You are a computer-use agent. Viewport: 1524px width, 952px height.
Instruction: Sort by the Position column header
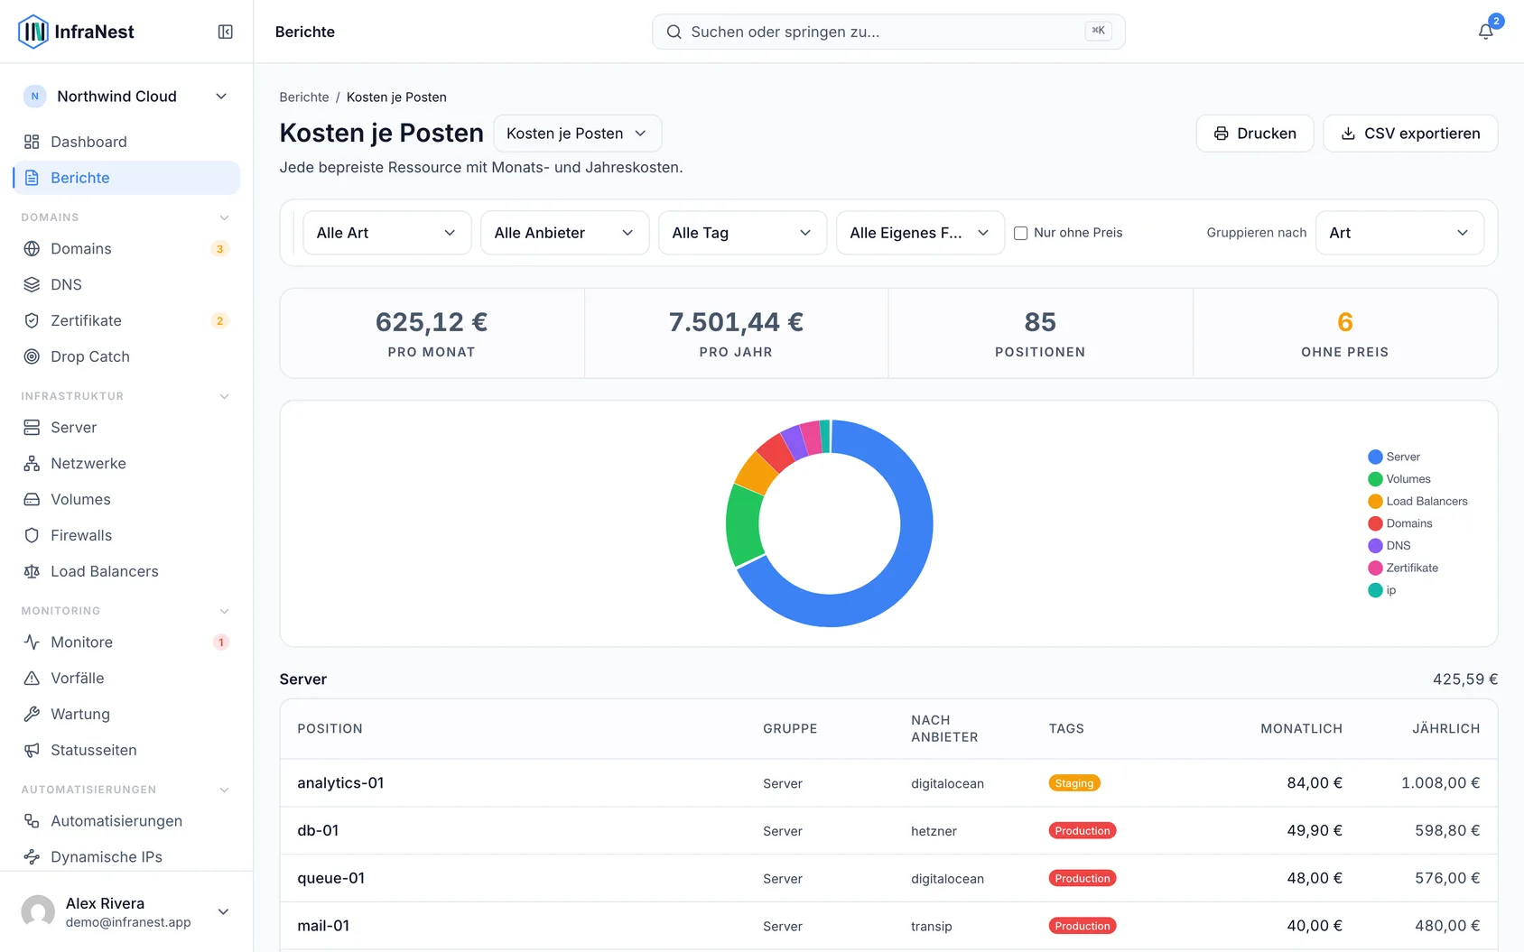tap(330, 728)
